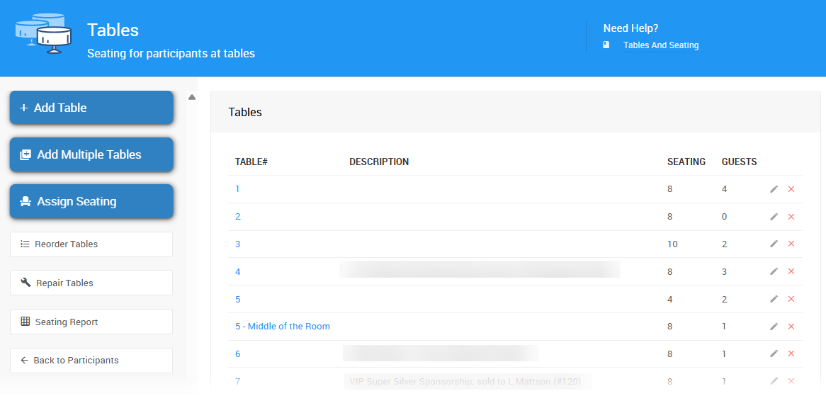Open table 1 link
826x396 pixels.
[237, 188]
